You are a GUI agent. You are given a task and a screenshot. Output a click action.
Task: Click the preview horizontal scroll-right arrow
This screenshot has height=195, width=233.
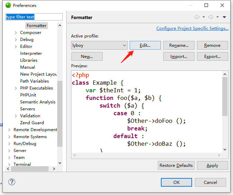219,156
